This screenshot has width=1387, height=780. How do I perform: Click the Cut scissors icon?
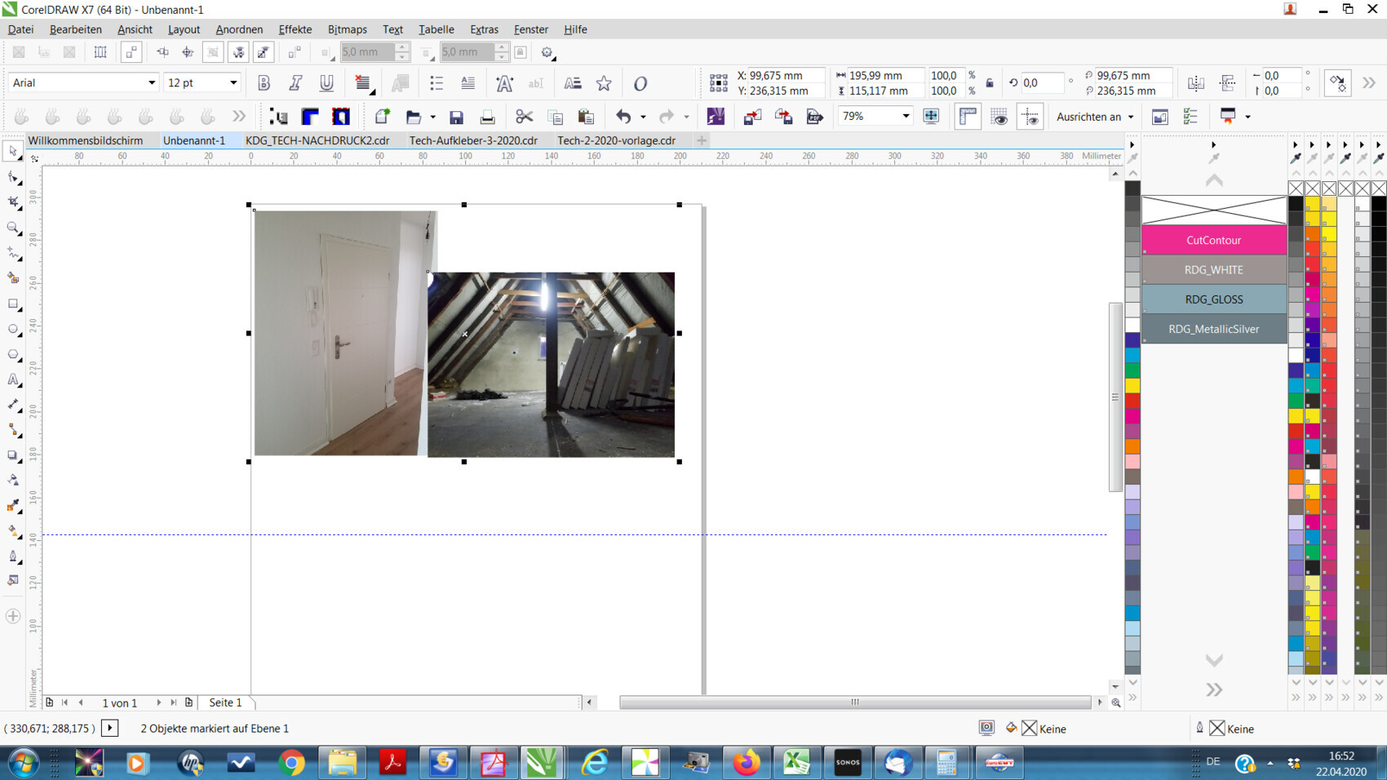524,117
